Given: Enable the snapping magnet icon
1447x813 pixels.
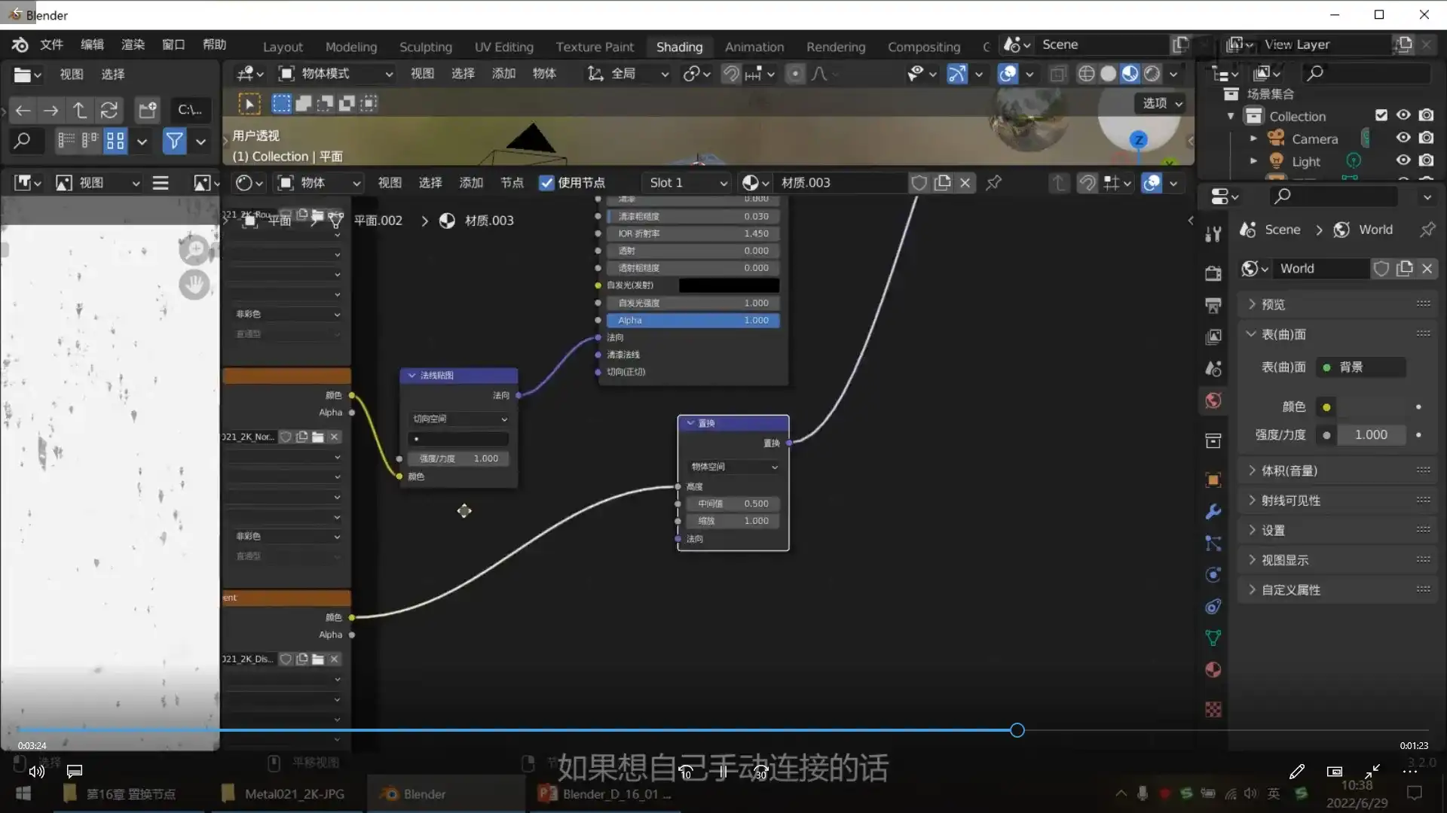Looking at the screenshot, I should 730,73.
